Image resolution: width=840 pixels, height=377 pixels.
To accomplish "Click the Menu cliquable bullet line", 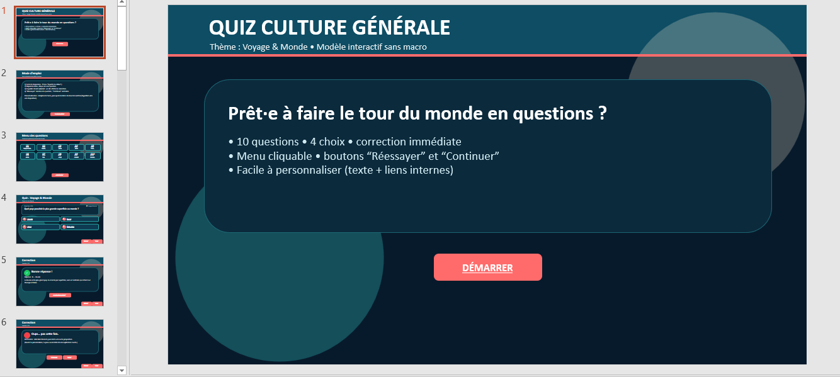I will click(x=363, y=156).
